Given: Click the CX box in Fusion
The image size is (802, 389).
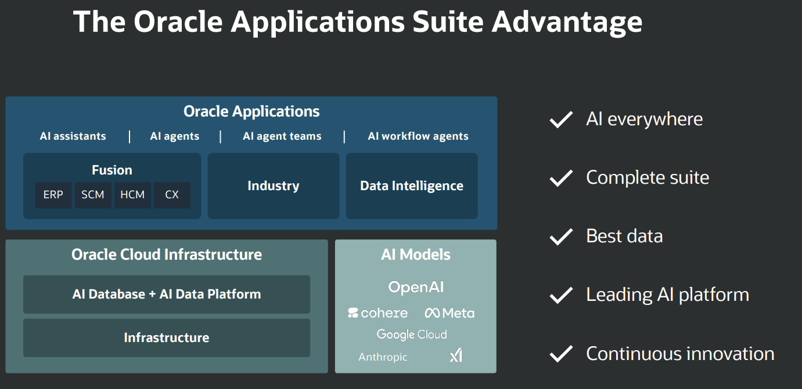Looking at the screenshot, I should coord(172,195).
